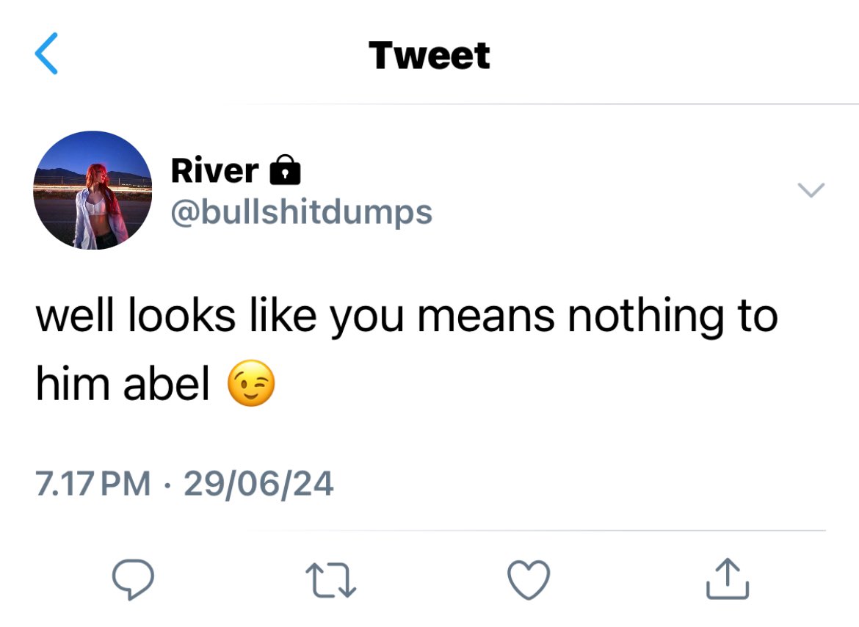This screenshot has width=859, height=627.
Task: Click the Tweet header title
Action: tap(429, 55)
